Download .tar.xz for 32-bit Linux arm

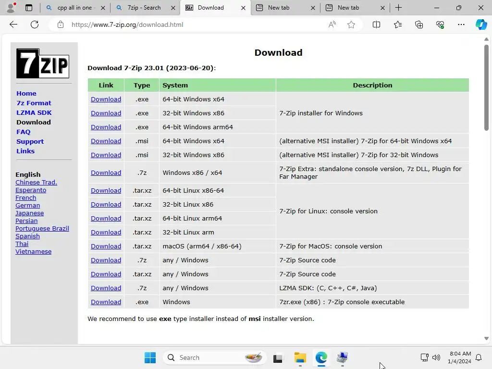[106, 232]
